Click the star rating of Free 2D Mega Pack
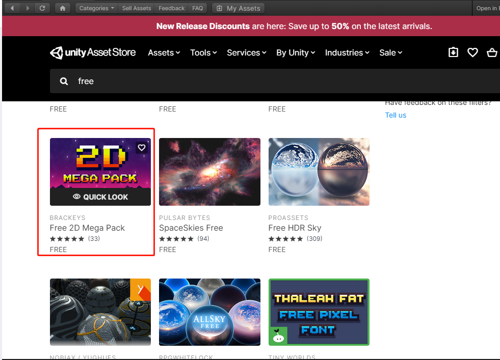The height and width of the screenshot is (360, 500). 67,239
